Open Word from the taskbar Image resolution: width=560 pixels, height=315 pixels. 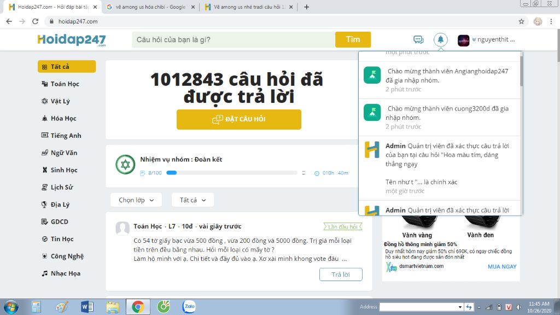tap(87, 307)
